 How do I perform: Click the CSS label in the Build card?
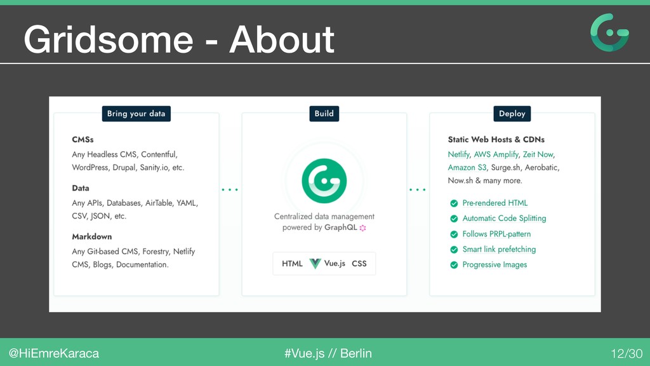point(359,264)
